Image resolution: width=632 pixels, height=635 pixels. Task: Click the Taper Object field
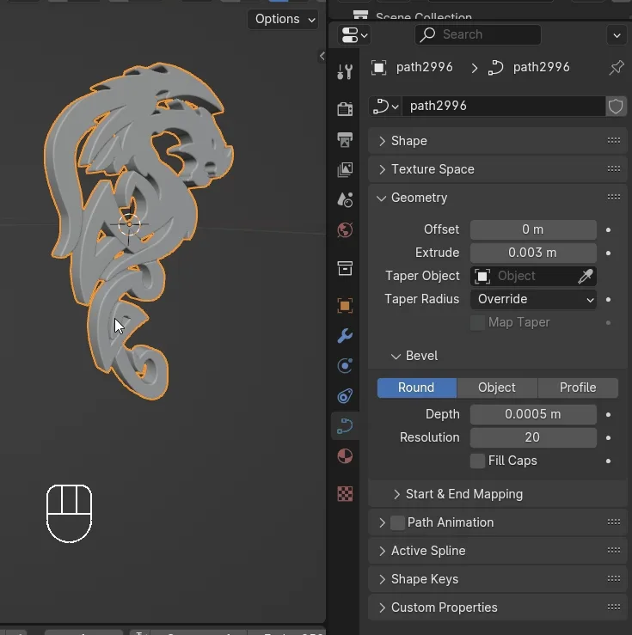point(533,276)
